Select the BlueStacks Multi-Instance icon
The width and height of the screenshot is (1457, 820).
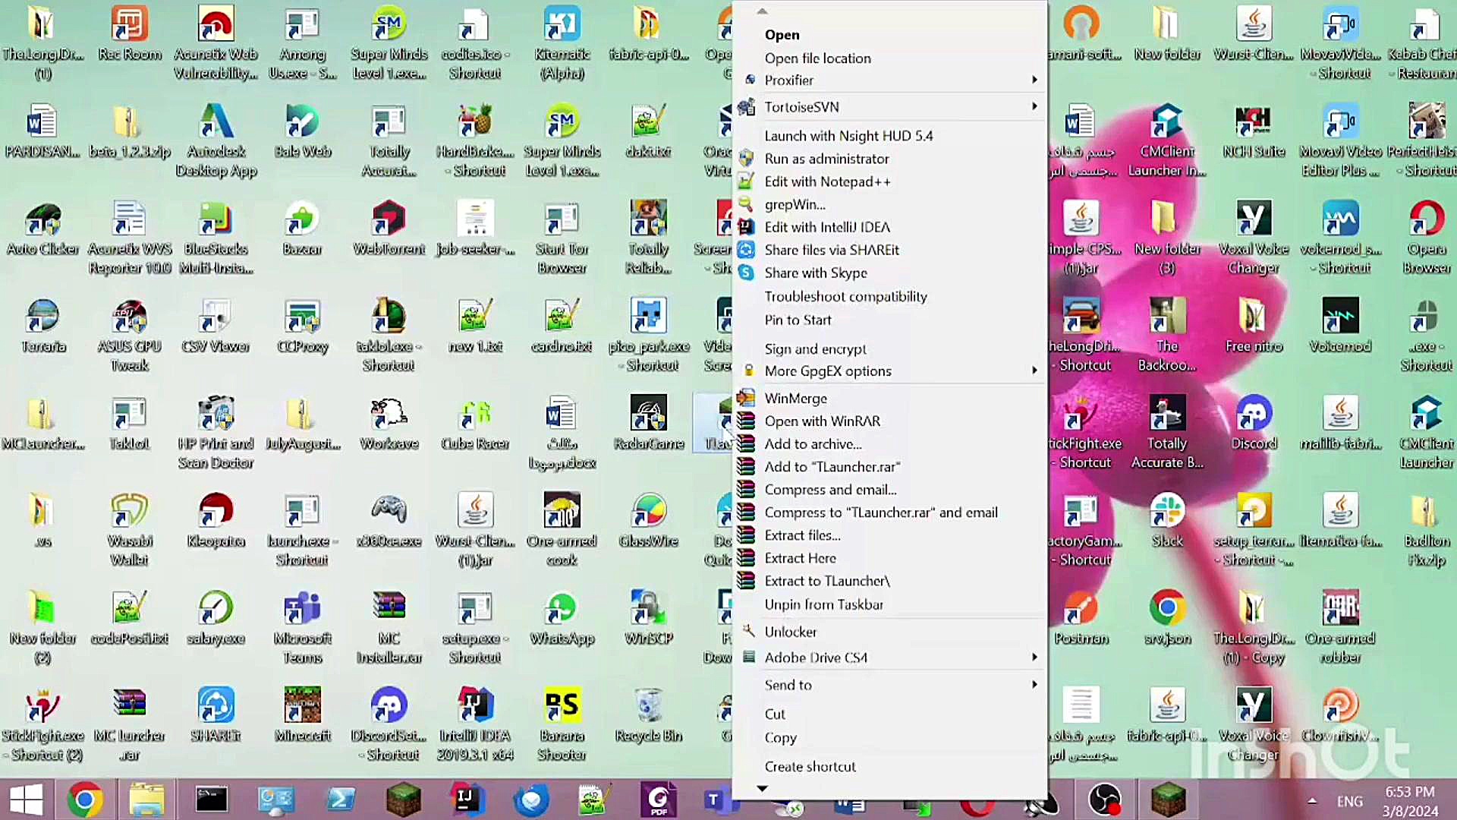216,238
